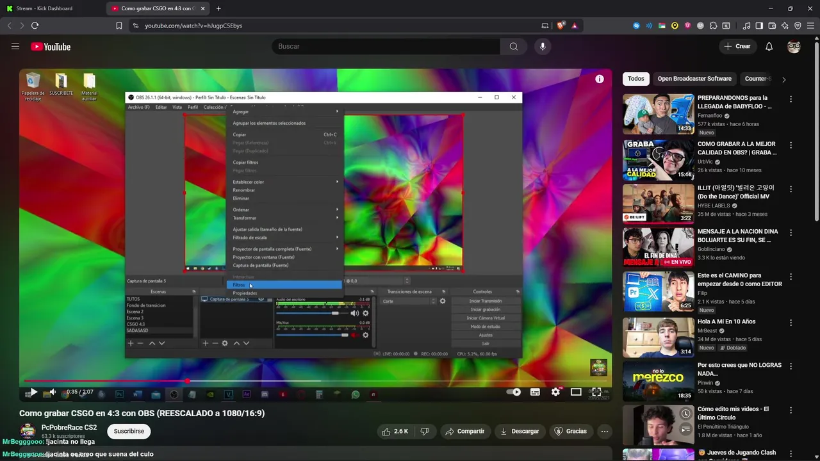Viewport: 820px width, 461px height.
Task: Click the Crear button
Action: [737, 46]
